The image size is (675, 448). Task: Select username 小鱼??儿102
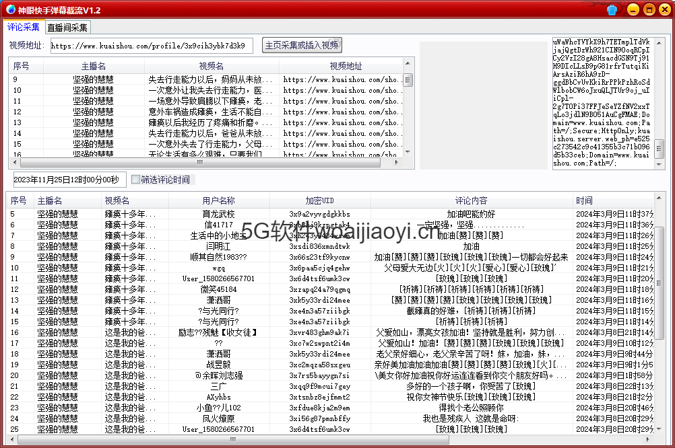219,408
